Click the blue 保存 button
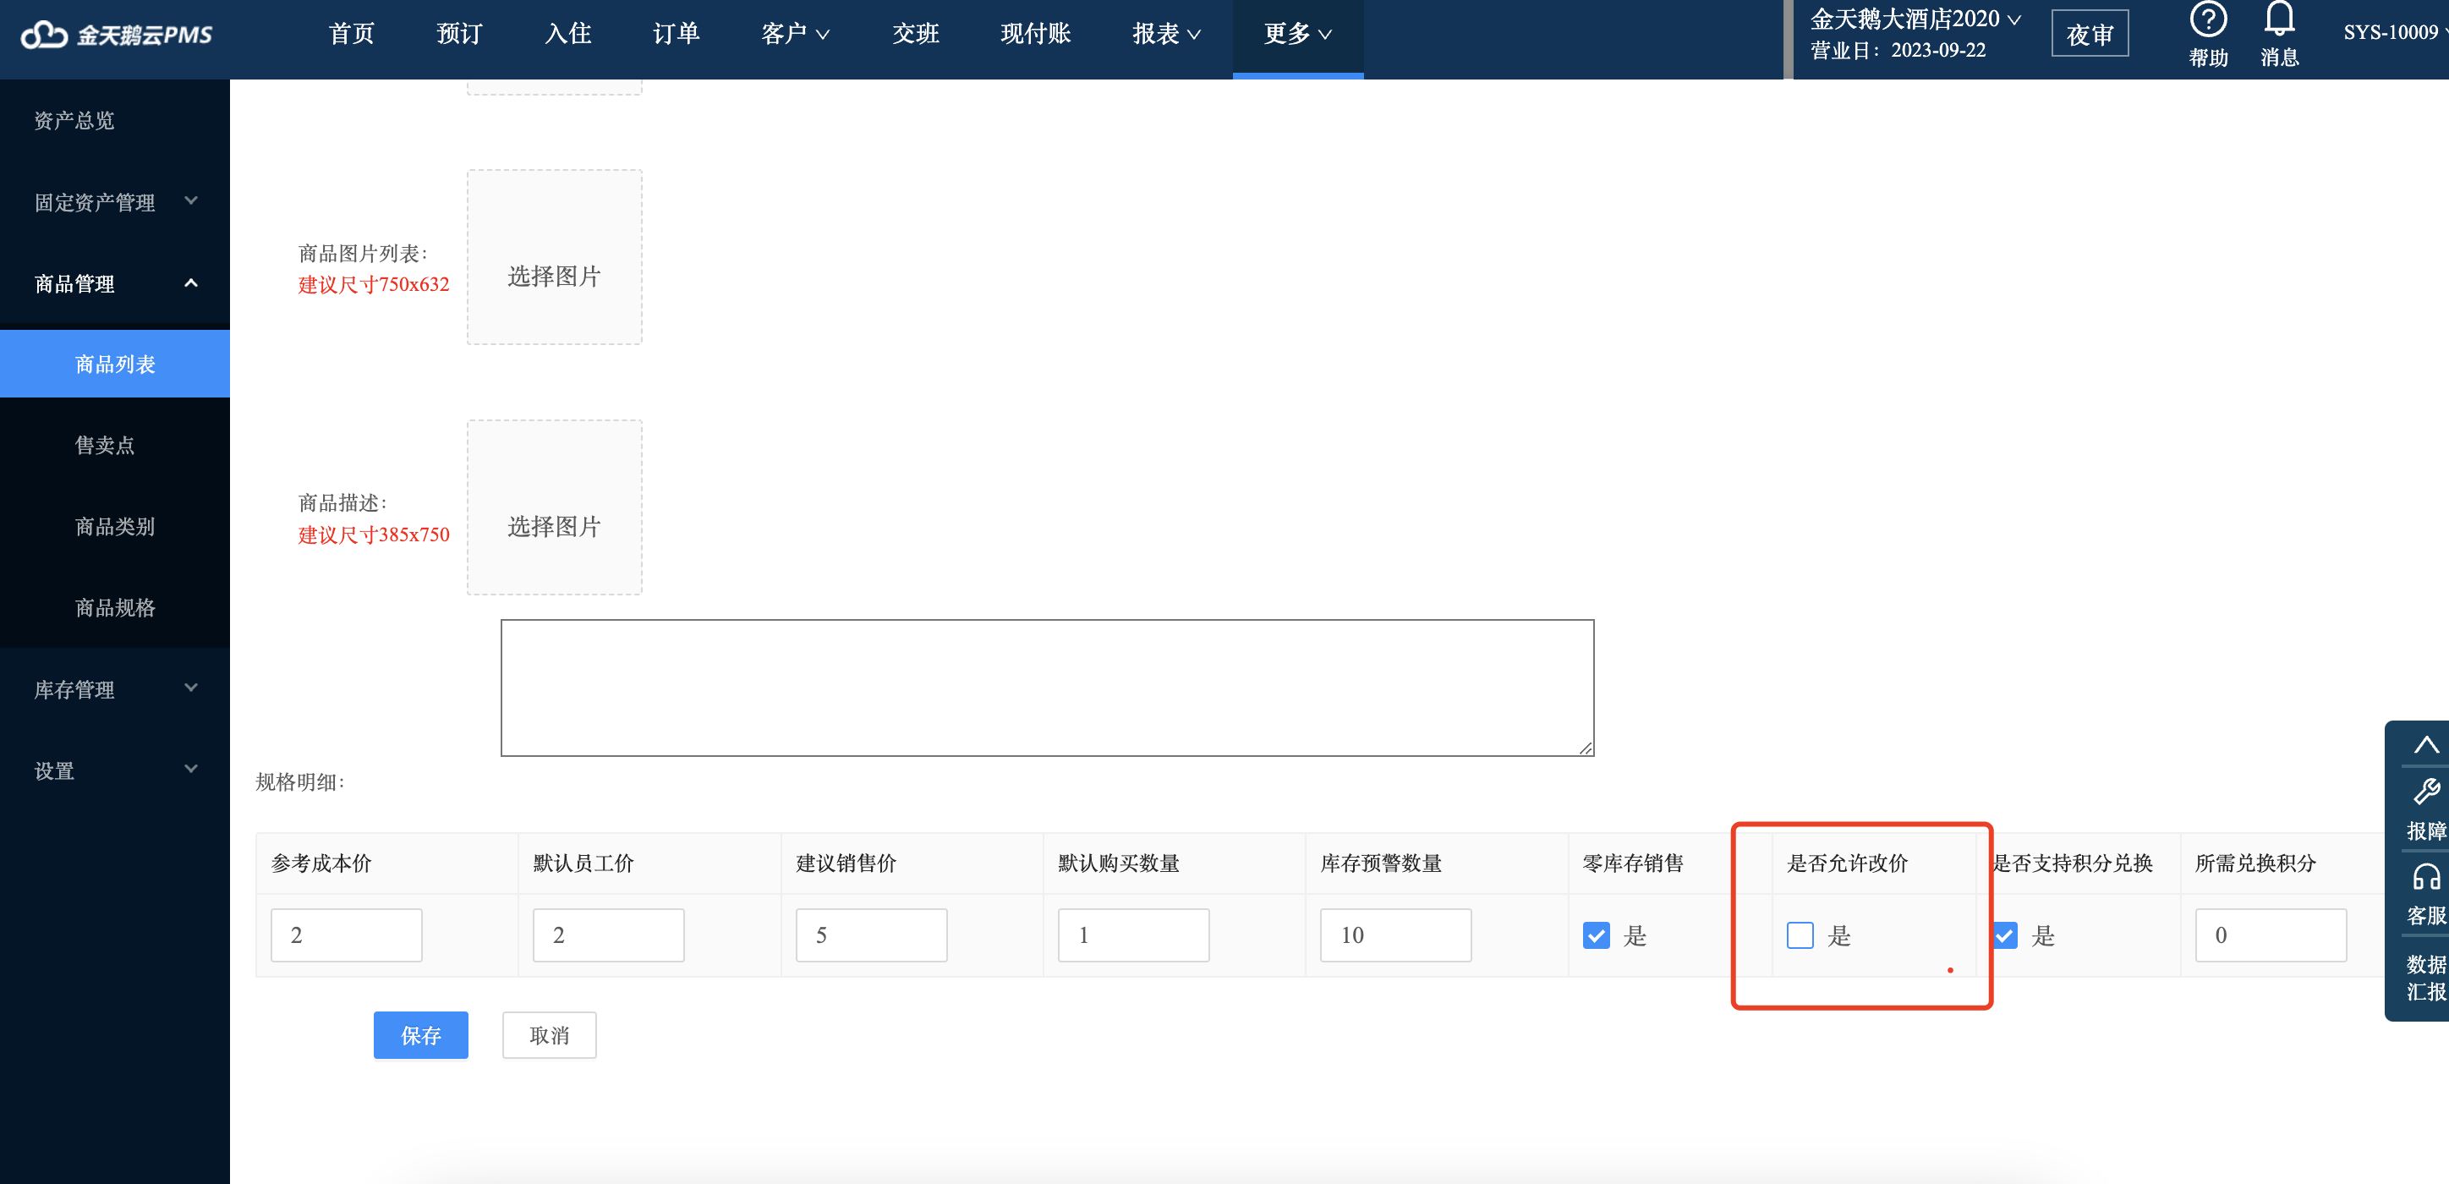The image size is (2449, 1184). 420,1034
